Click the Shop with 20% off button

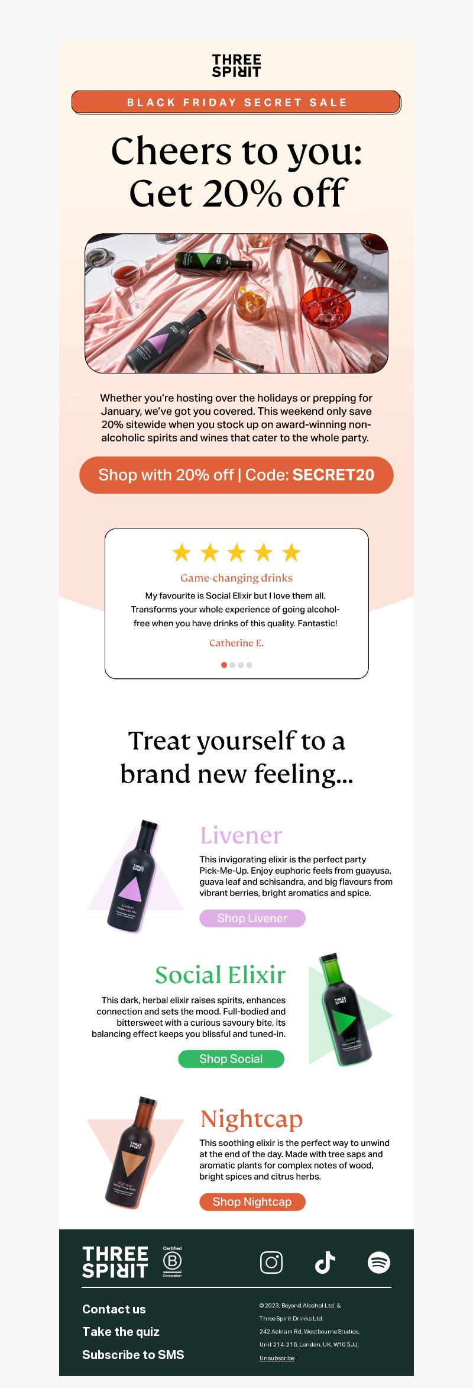click(237, 475)
